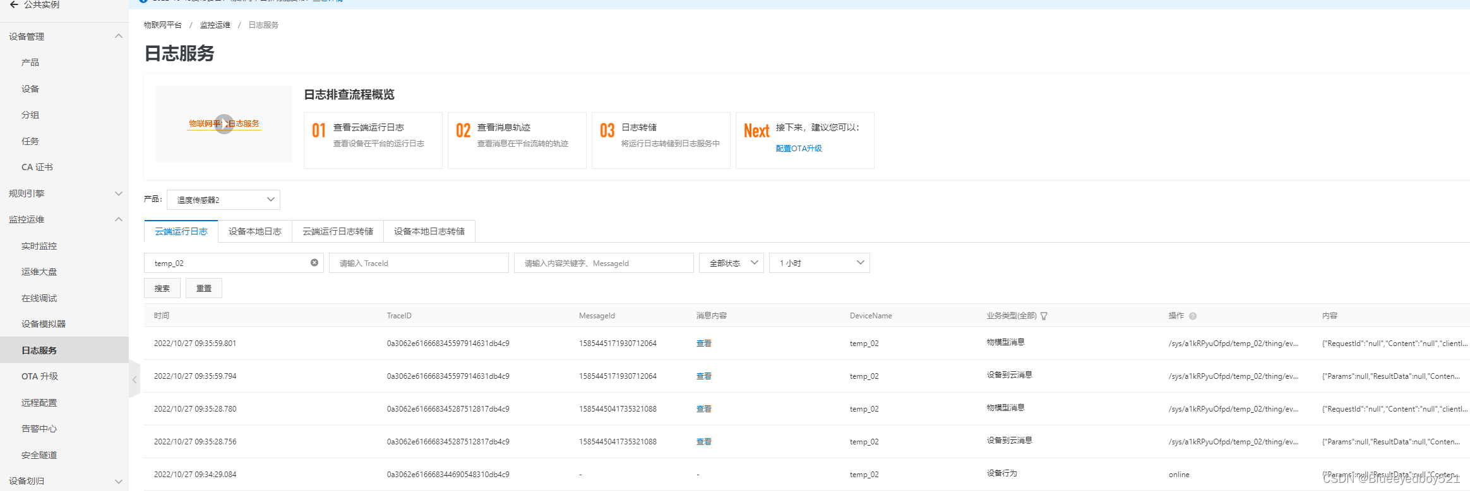Open 远程配置 in the sidebar
The height and width of the screenshot is (491, 1470).
point(39,403)
